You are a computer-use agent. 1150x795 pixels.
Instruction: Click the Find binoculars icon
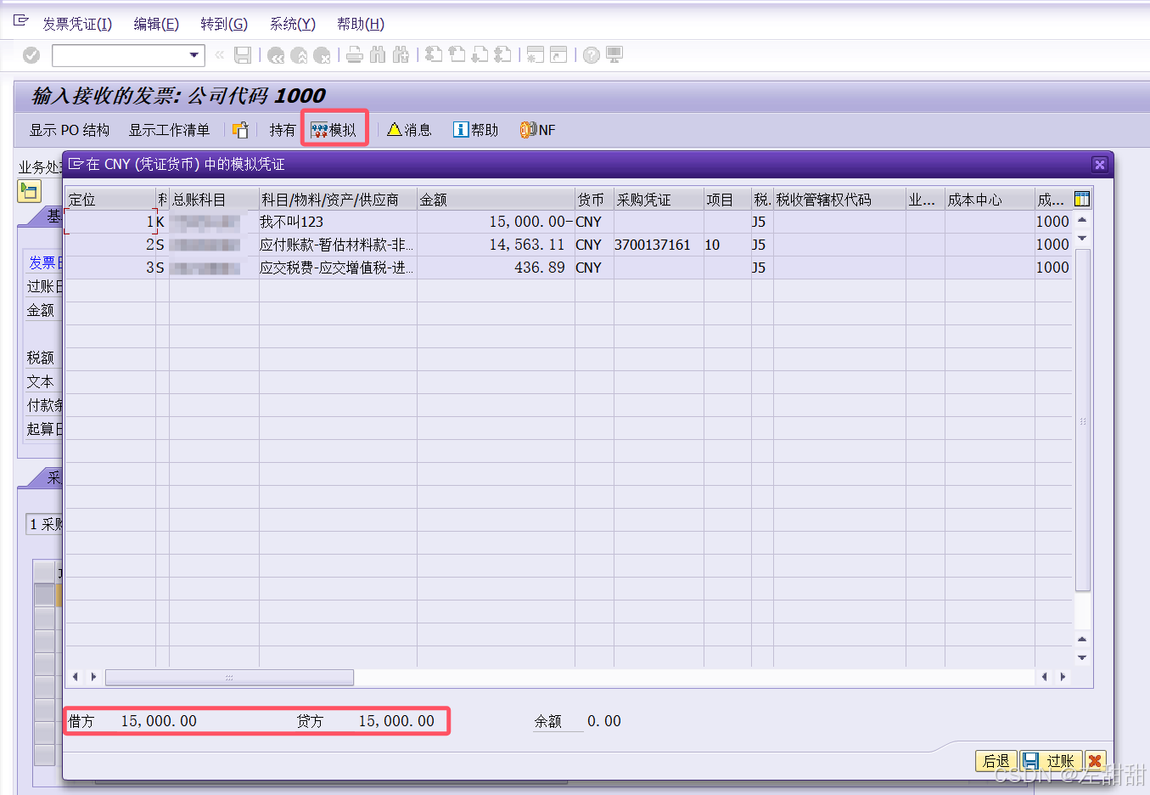pos(378,55)
